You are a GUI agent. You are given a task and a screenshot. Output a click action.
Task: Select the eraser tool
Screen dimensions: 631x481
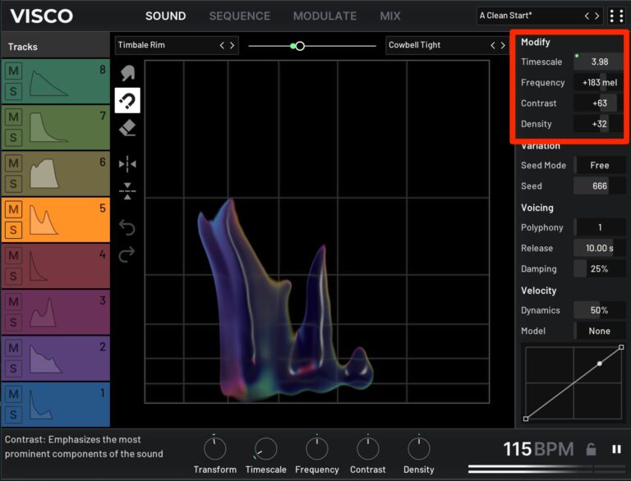click(x=127, y=128)
